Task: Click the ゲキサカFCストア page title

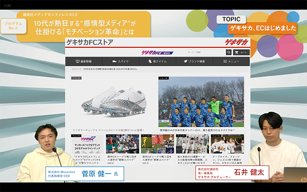Action: point(90,42)
